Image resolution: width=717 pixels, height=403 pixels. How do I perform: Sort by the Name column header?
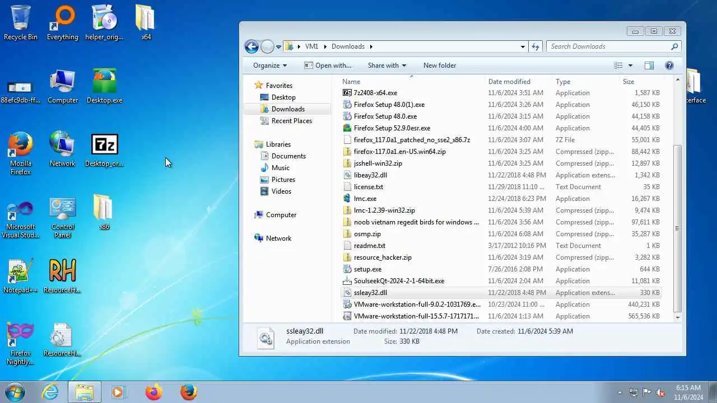pyautogui.click(x=412, y=81)
